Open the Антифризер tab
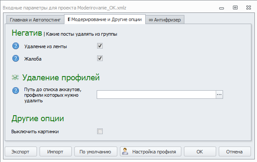Viewport: 257px width, 162px height. [165, 20]
